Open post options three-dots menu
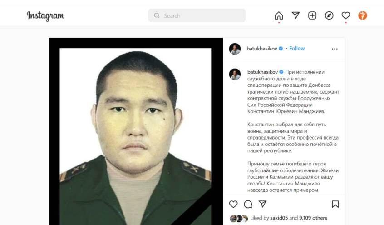384x225 pixels. [335, 49]
